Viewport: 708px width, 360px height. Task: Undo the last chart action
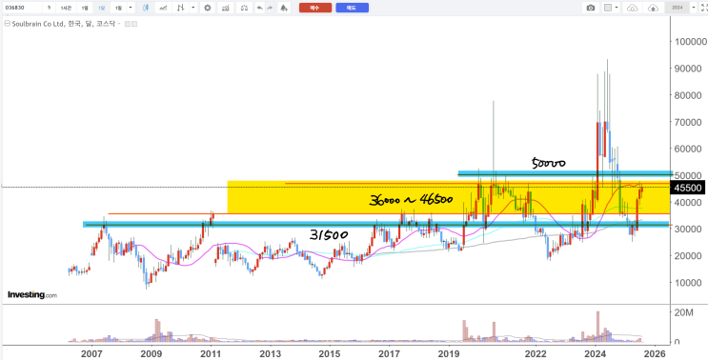[259, 8]
